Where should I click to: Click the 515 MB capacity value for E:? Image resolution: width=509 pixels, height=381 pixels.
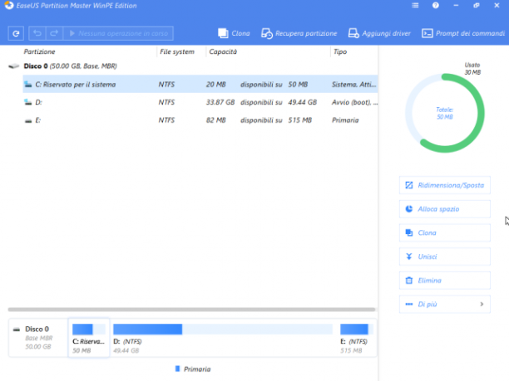pyautogui.click(x=300, y=120)
